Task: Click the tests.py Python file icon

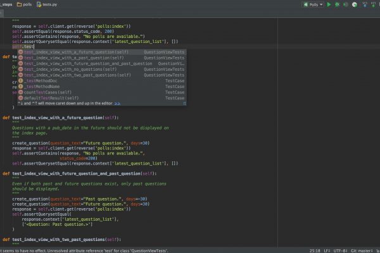Action: coord(39,4)
